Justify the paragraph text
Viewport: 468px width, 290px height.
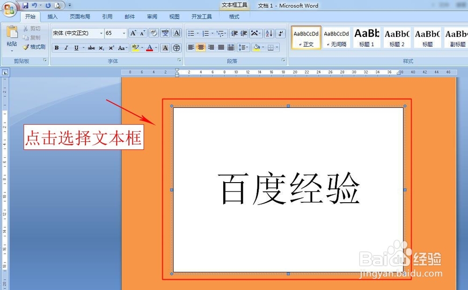[221, 47]
